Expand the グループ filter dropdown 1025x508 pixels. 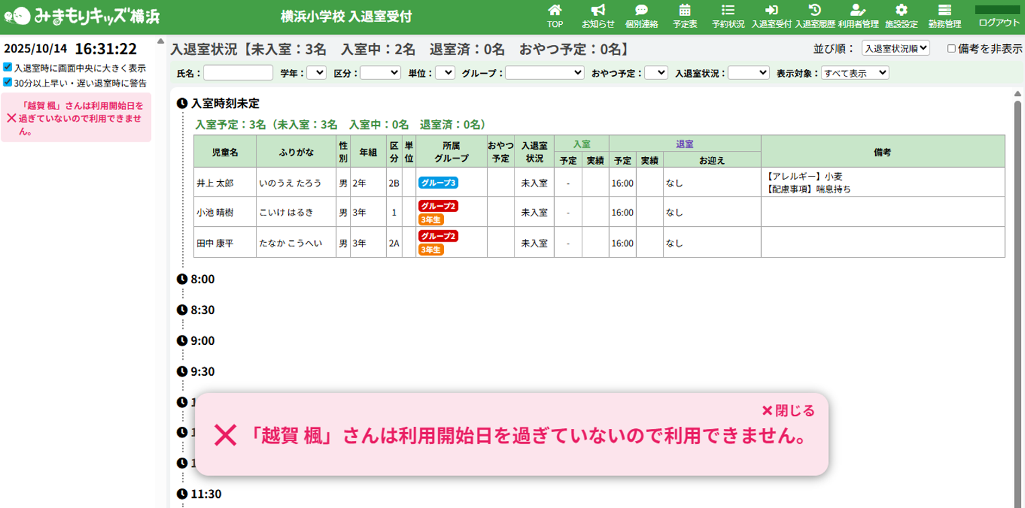[545, 72]
